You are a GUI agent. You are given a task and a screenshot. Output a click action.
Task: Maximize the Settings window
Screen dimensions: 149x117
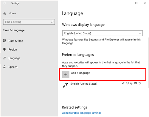[136, 3]
